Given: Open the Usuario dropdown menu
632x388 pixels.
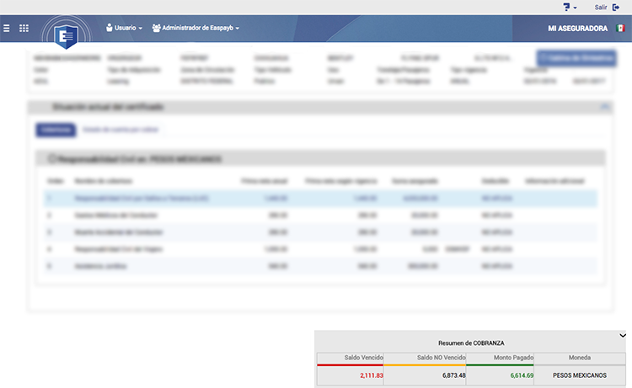Looking at the screenshot, I should 124,28.
